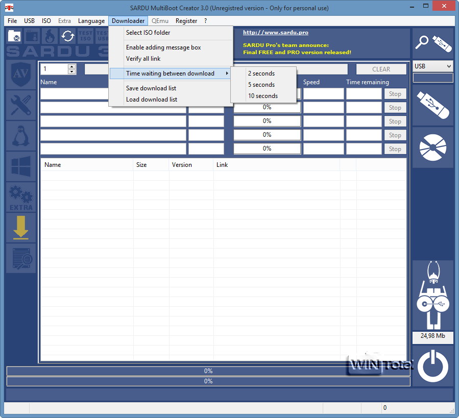Open the USB drive type combo box

[432, 66]
